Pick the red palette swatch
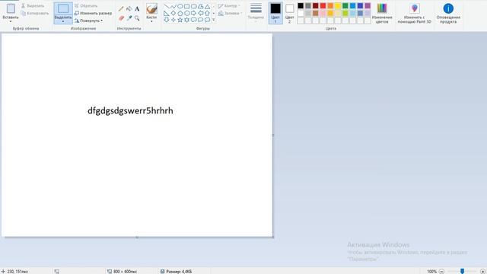 coord(323,6)
